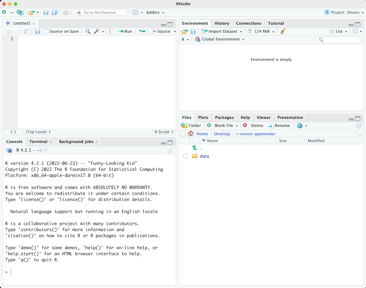Click the Source button in the editor
The height and width of the screenshot is (288, 366).
coord(161,31)
